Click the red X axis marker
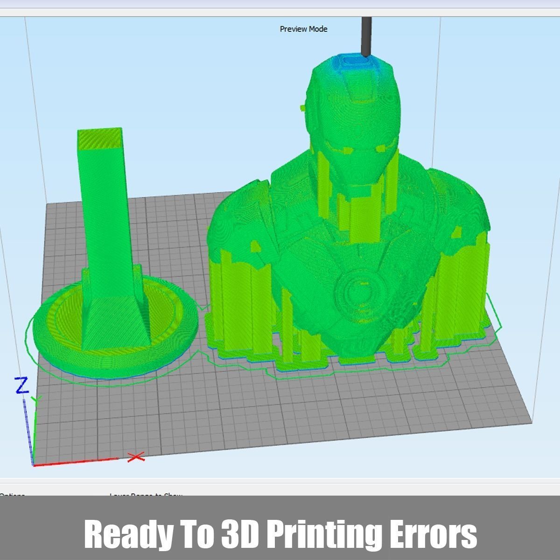 136,456
